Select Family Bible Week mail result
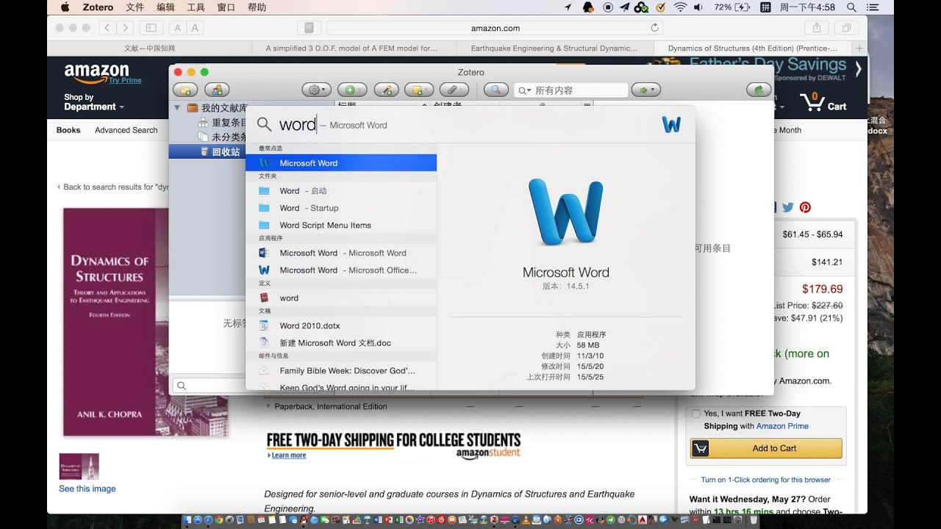This screenshot has width=941, height=529. click(x=341, y=371)
